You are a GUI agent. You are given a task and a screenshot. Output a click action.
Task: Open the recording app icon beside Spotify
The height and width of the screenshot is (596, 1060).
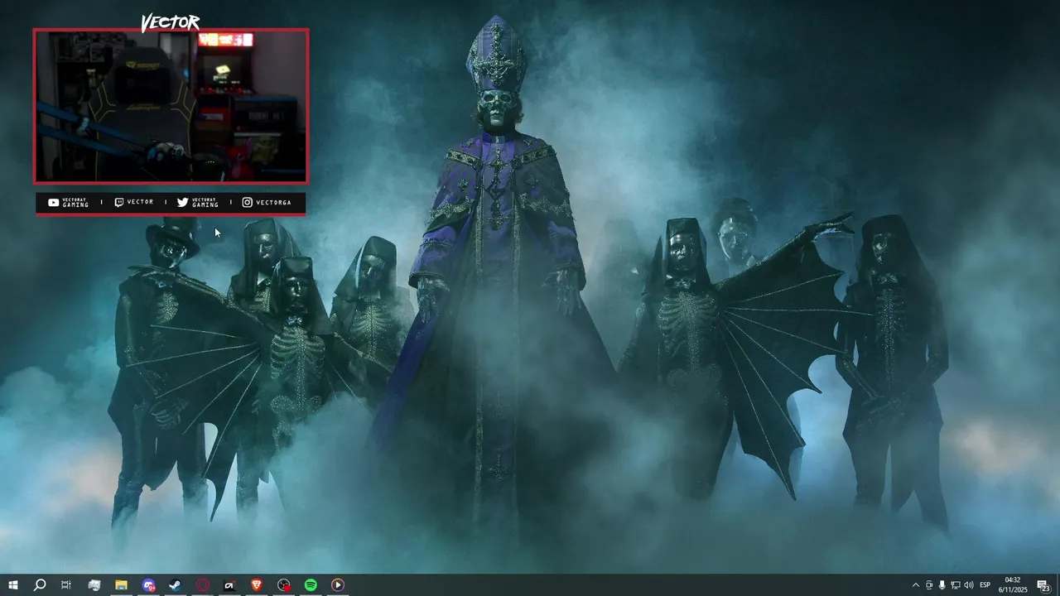[283, 585]
